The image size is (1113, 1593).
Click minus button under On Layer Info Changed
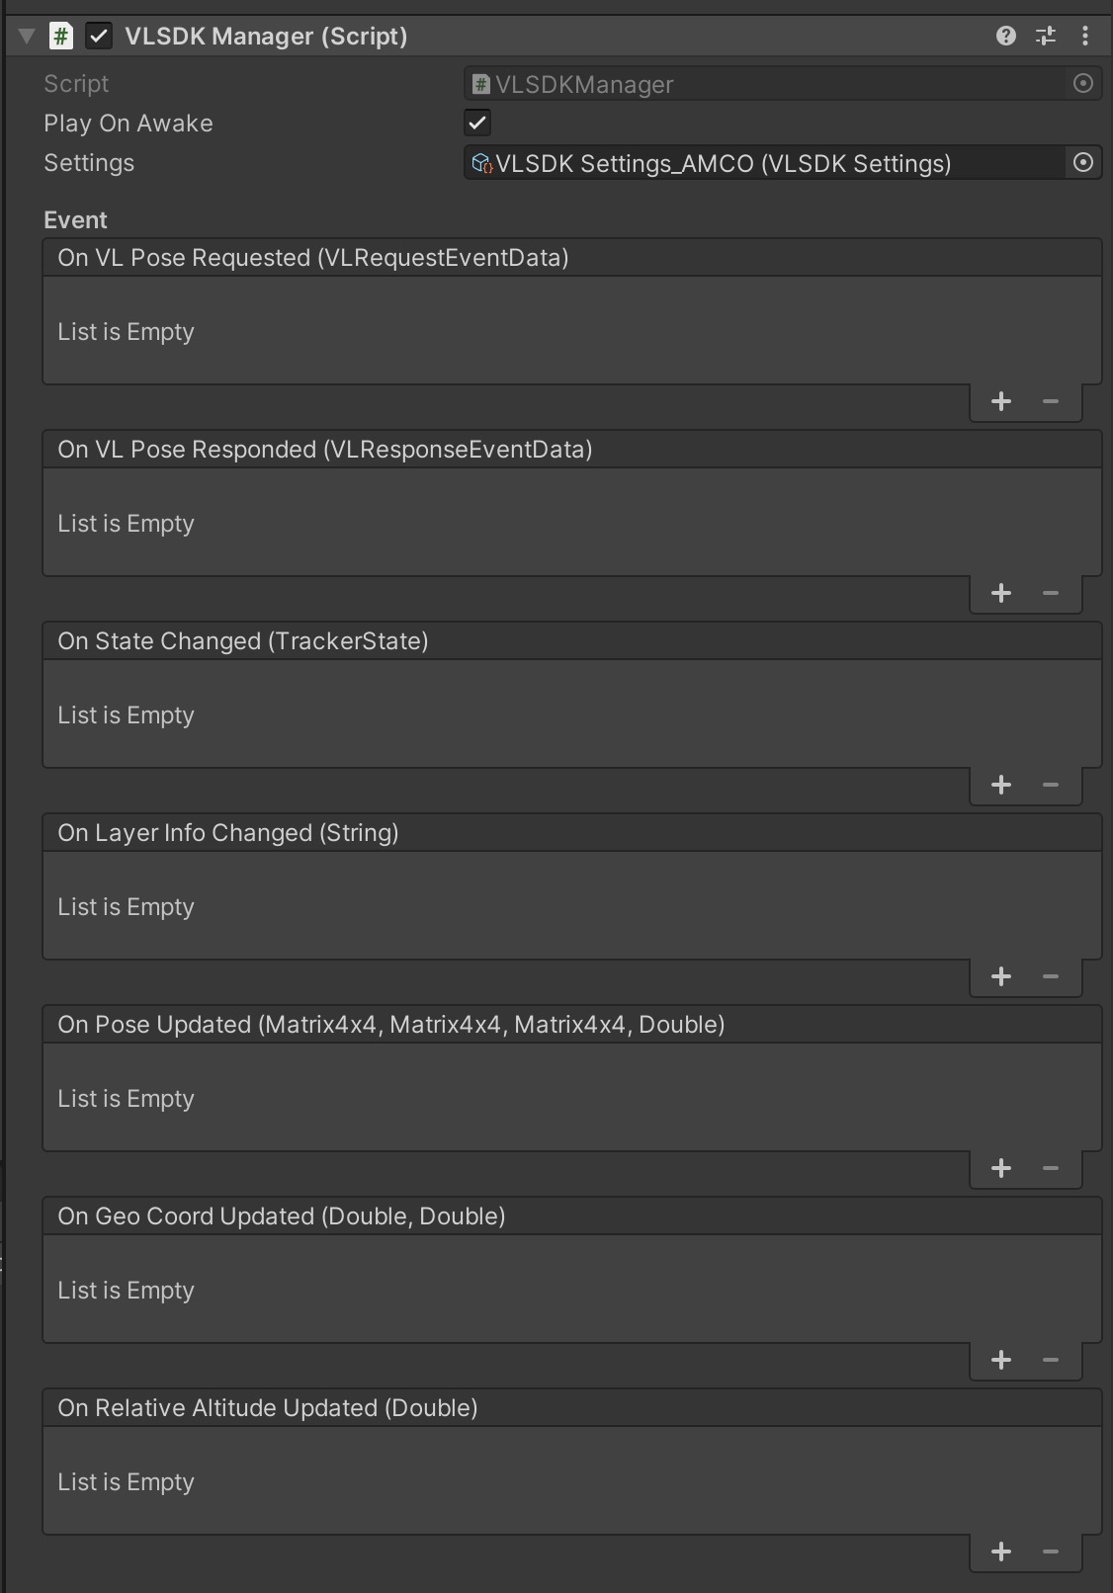[x=1051, y=976]
